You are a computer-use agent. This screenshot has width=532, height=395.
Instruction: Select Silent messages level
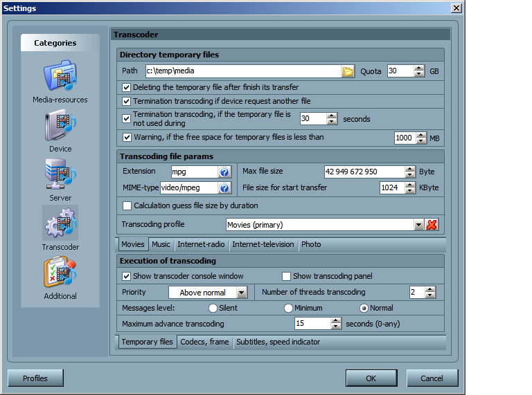tap(213, 308)
